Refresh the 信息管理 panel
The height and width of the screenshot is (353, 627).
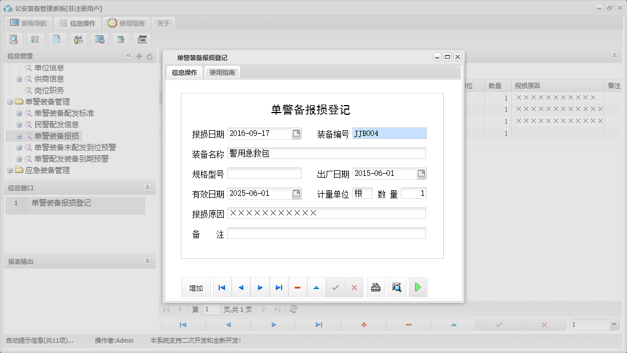click(x=150, y=56)
